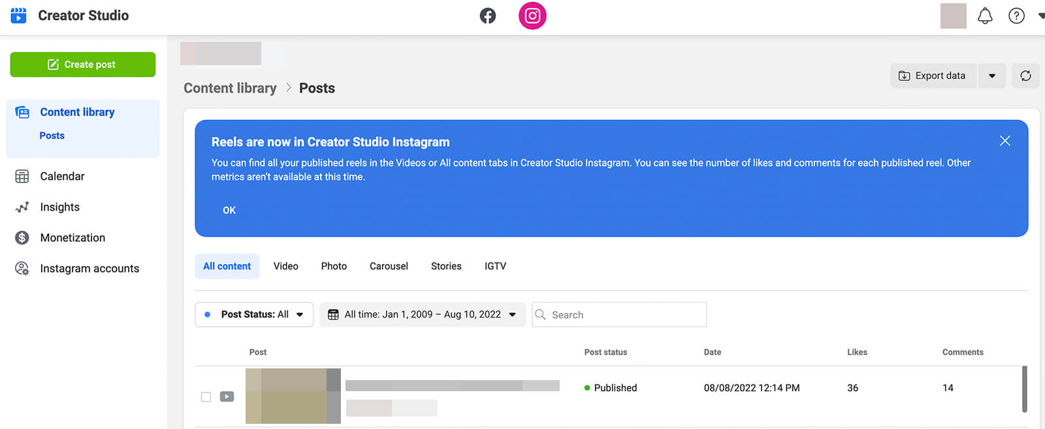The height and width of the screenshot is (429, 1045).
Task: Select the Instagram icon in header
Action: [x=532, y=16]
